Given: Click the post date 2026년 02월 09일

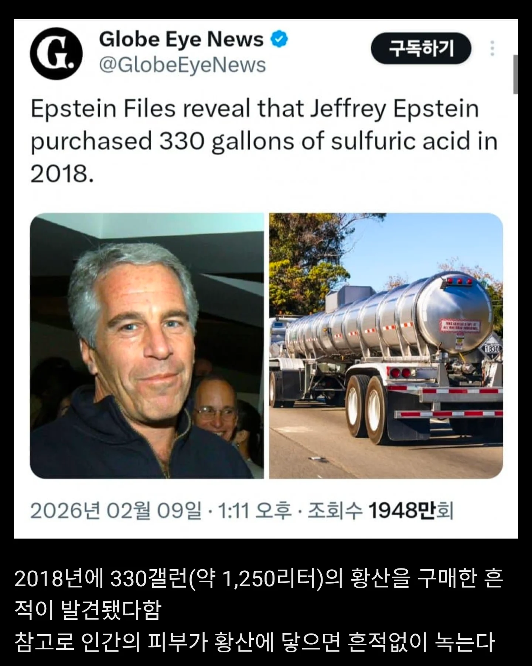Looking at the screenshot, I should coord(116,511).
